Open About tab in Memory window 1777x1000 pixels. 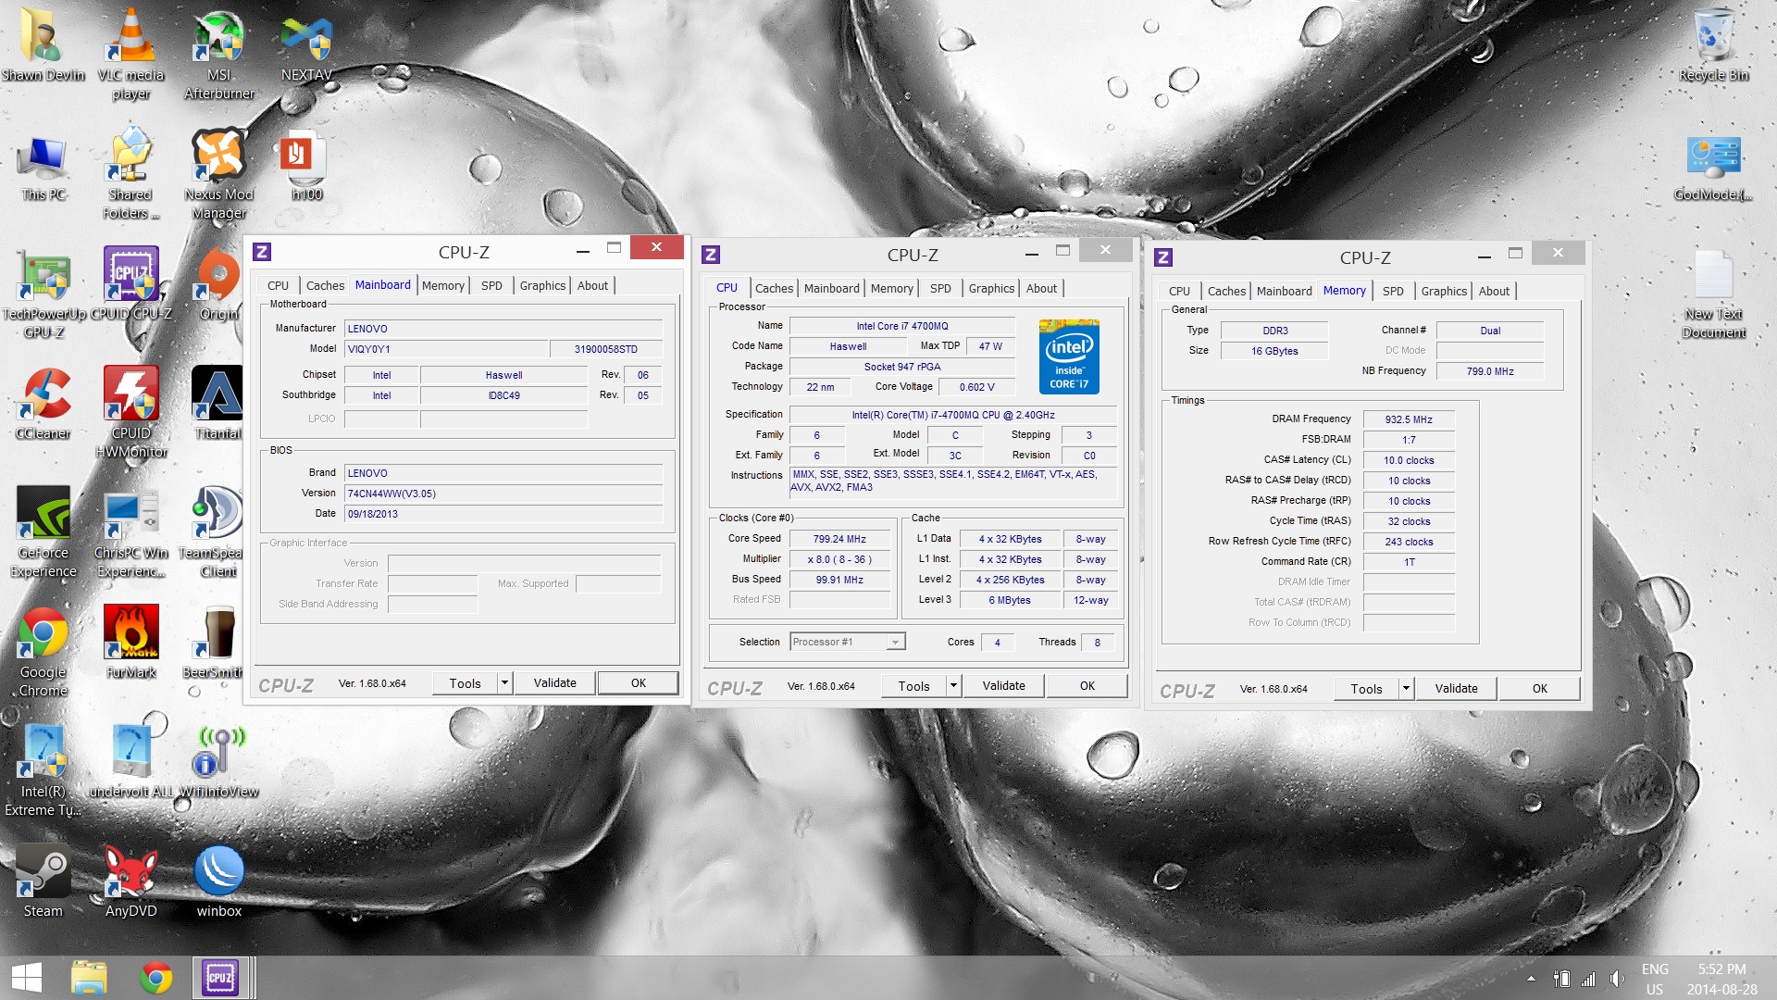click(x=1494, y=291)
